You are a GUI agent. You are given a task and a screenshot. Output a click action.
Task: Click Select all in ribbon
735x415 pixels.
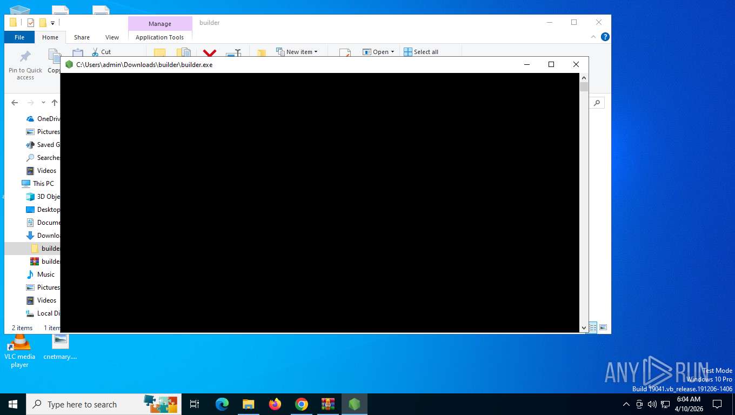421,52
